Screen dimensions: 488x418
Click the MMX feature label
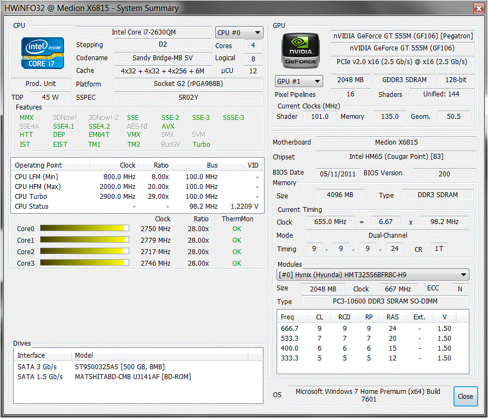pos(26,118)
